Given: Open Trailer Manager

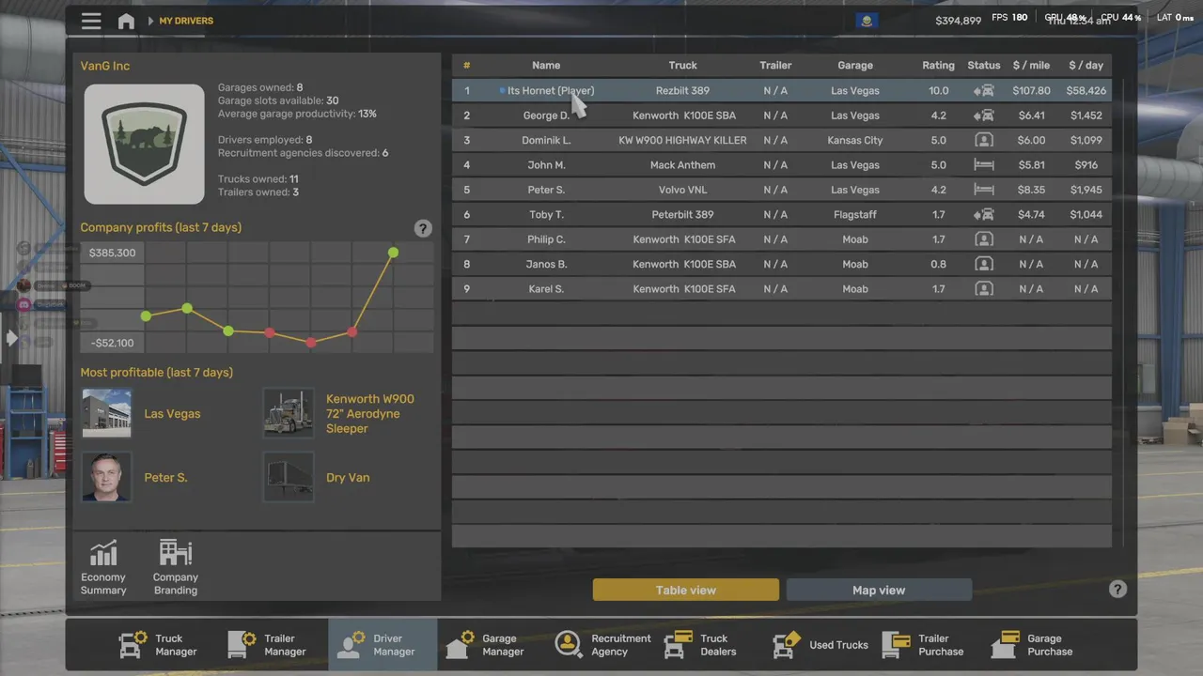Looking at the screenshot, I should click(x=267, y=644).
